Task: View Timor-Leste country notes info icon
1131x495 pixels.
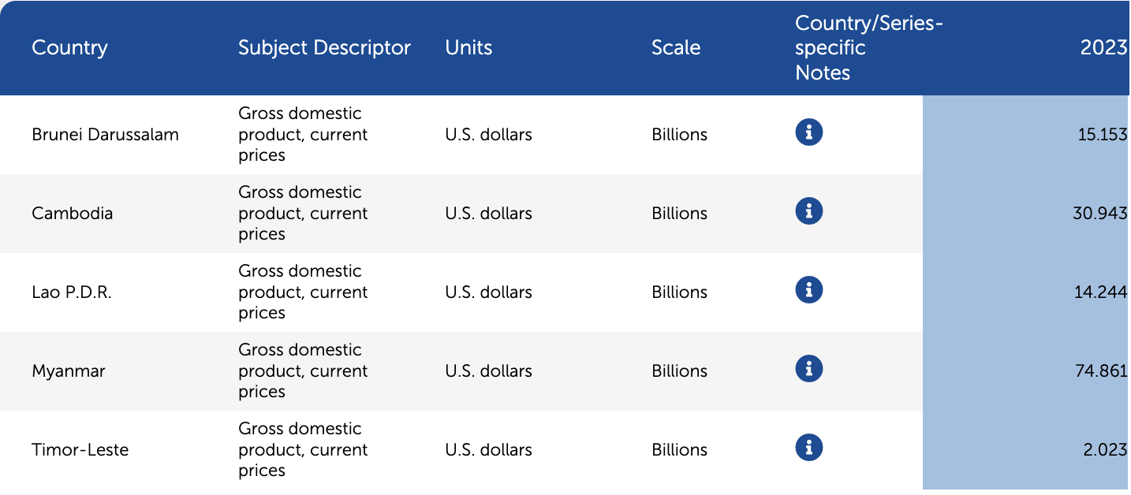Action: (808, 448)
